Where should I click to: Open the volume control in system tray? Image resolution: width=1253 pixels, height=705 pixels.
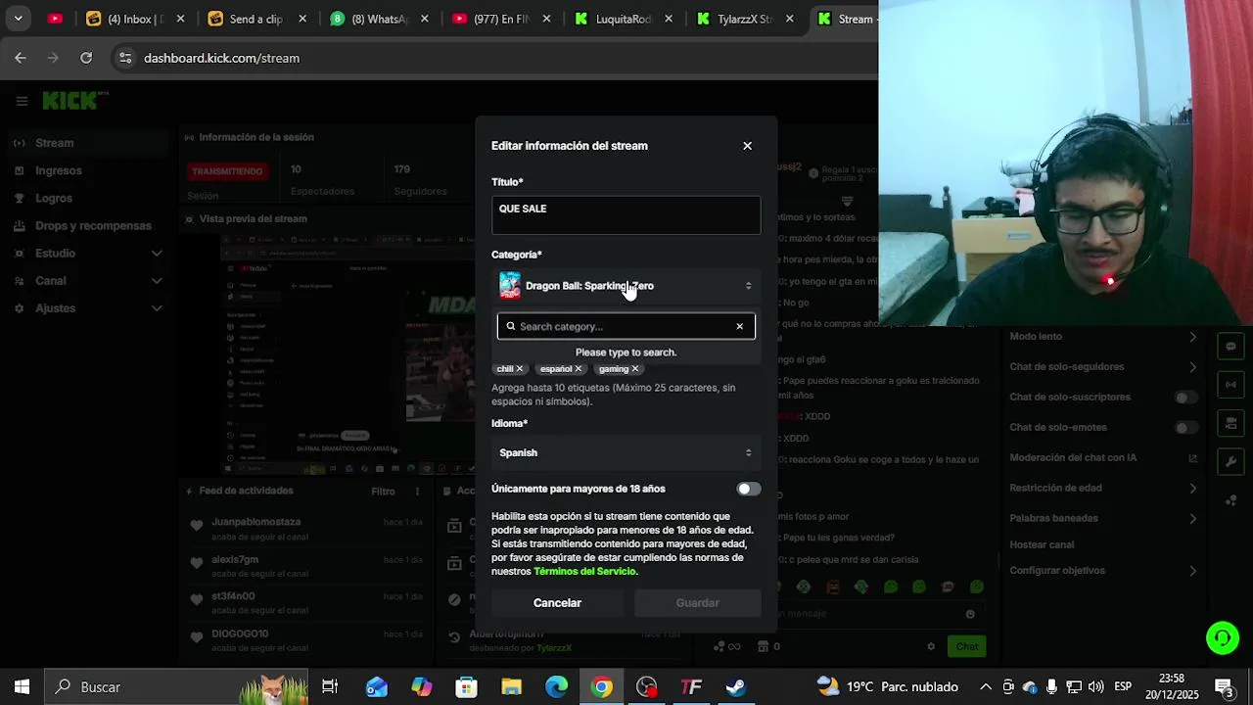point(1096,687)
